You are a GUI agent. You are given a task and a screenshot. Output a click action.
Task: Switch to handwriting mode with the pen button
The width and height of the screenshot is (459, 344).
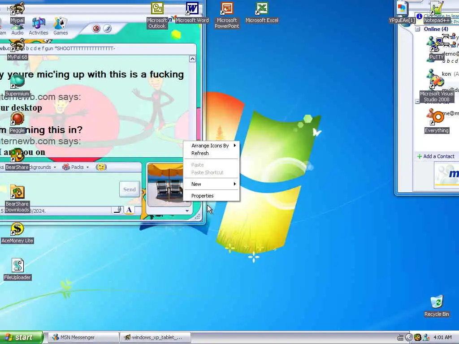pyautogui.click(x=117, y=210)
